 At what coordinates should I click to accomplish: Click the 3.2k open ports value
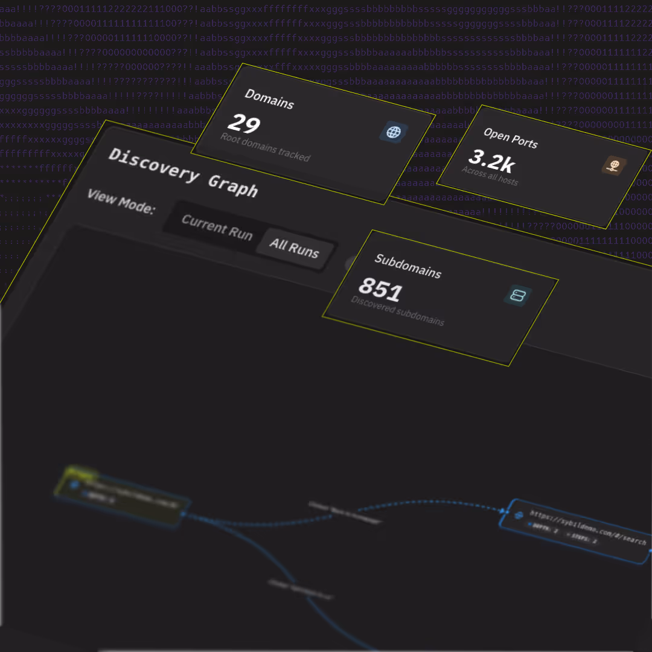pos(492,161)
